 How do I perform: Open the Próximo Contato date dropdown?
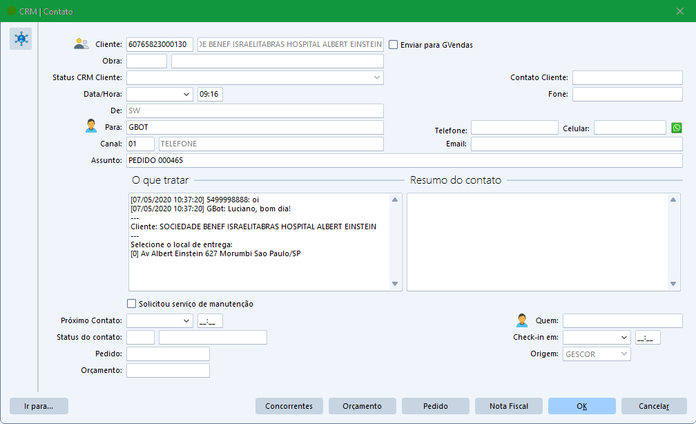coord(186,321)
